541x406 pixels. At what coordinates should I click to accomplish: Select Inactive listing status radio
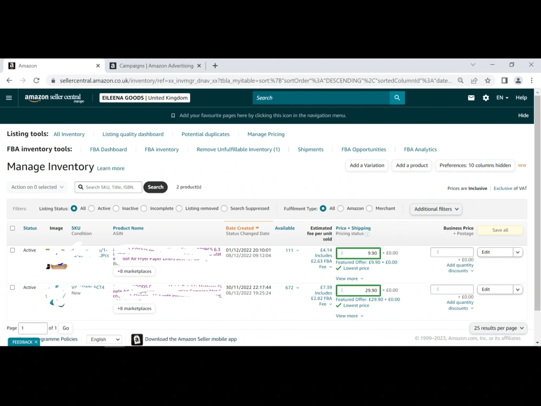coord(116,208)
